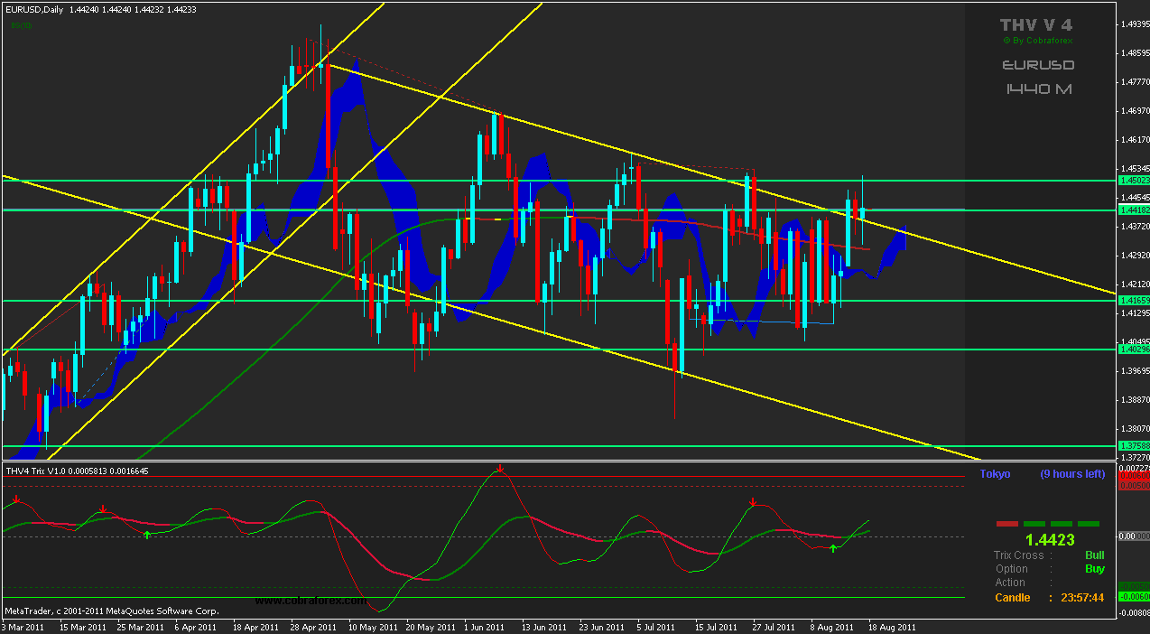Click the rightmost green signal bar above 1.4423
This screenshot has height=634, width=1150.
click(1089, 524)
